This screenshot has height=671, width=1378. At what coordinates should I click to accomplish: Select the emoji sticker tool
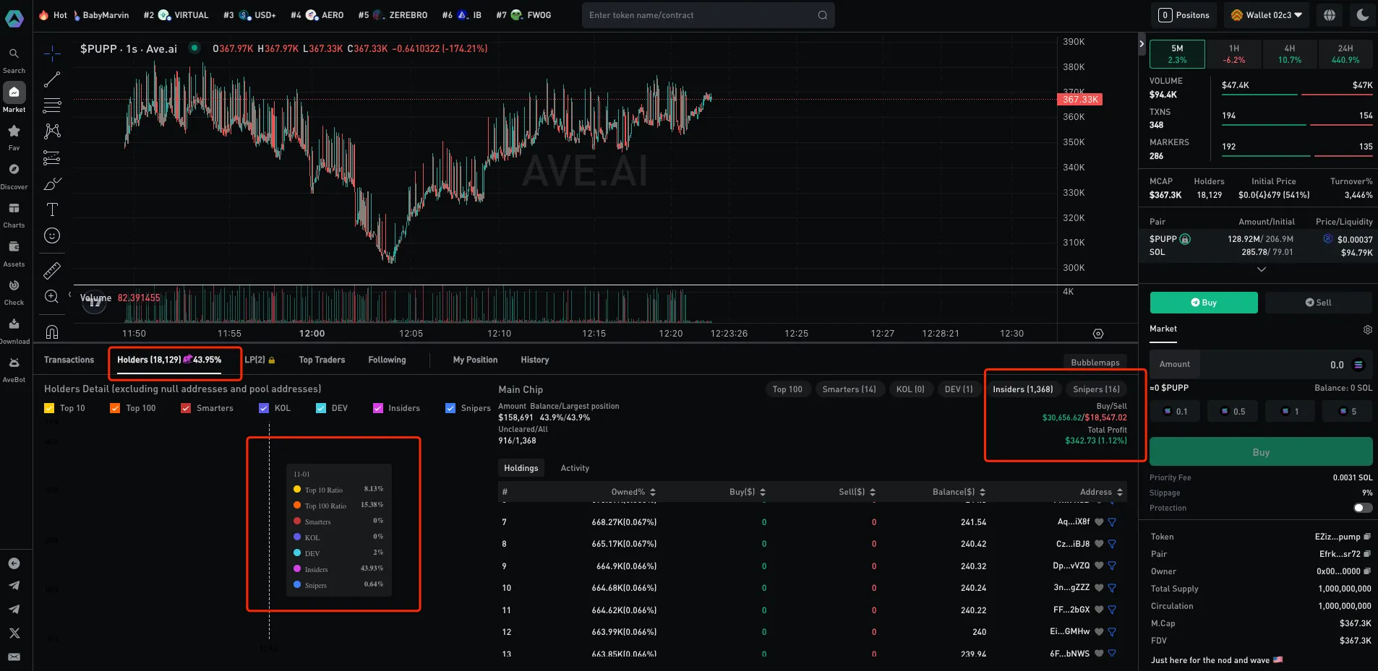(52, 235)
